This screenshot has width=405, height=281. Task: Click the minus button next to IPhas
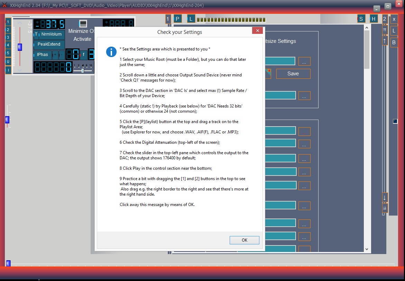[x=62, y=55]
